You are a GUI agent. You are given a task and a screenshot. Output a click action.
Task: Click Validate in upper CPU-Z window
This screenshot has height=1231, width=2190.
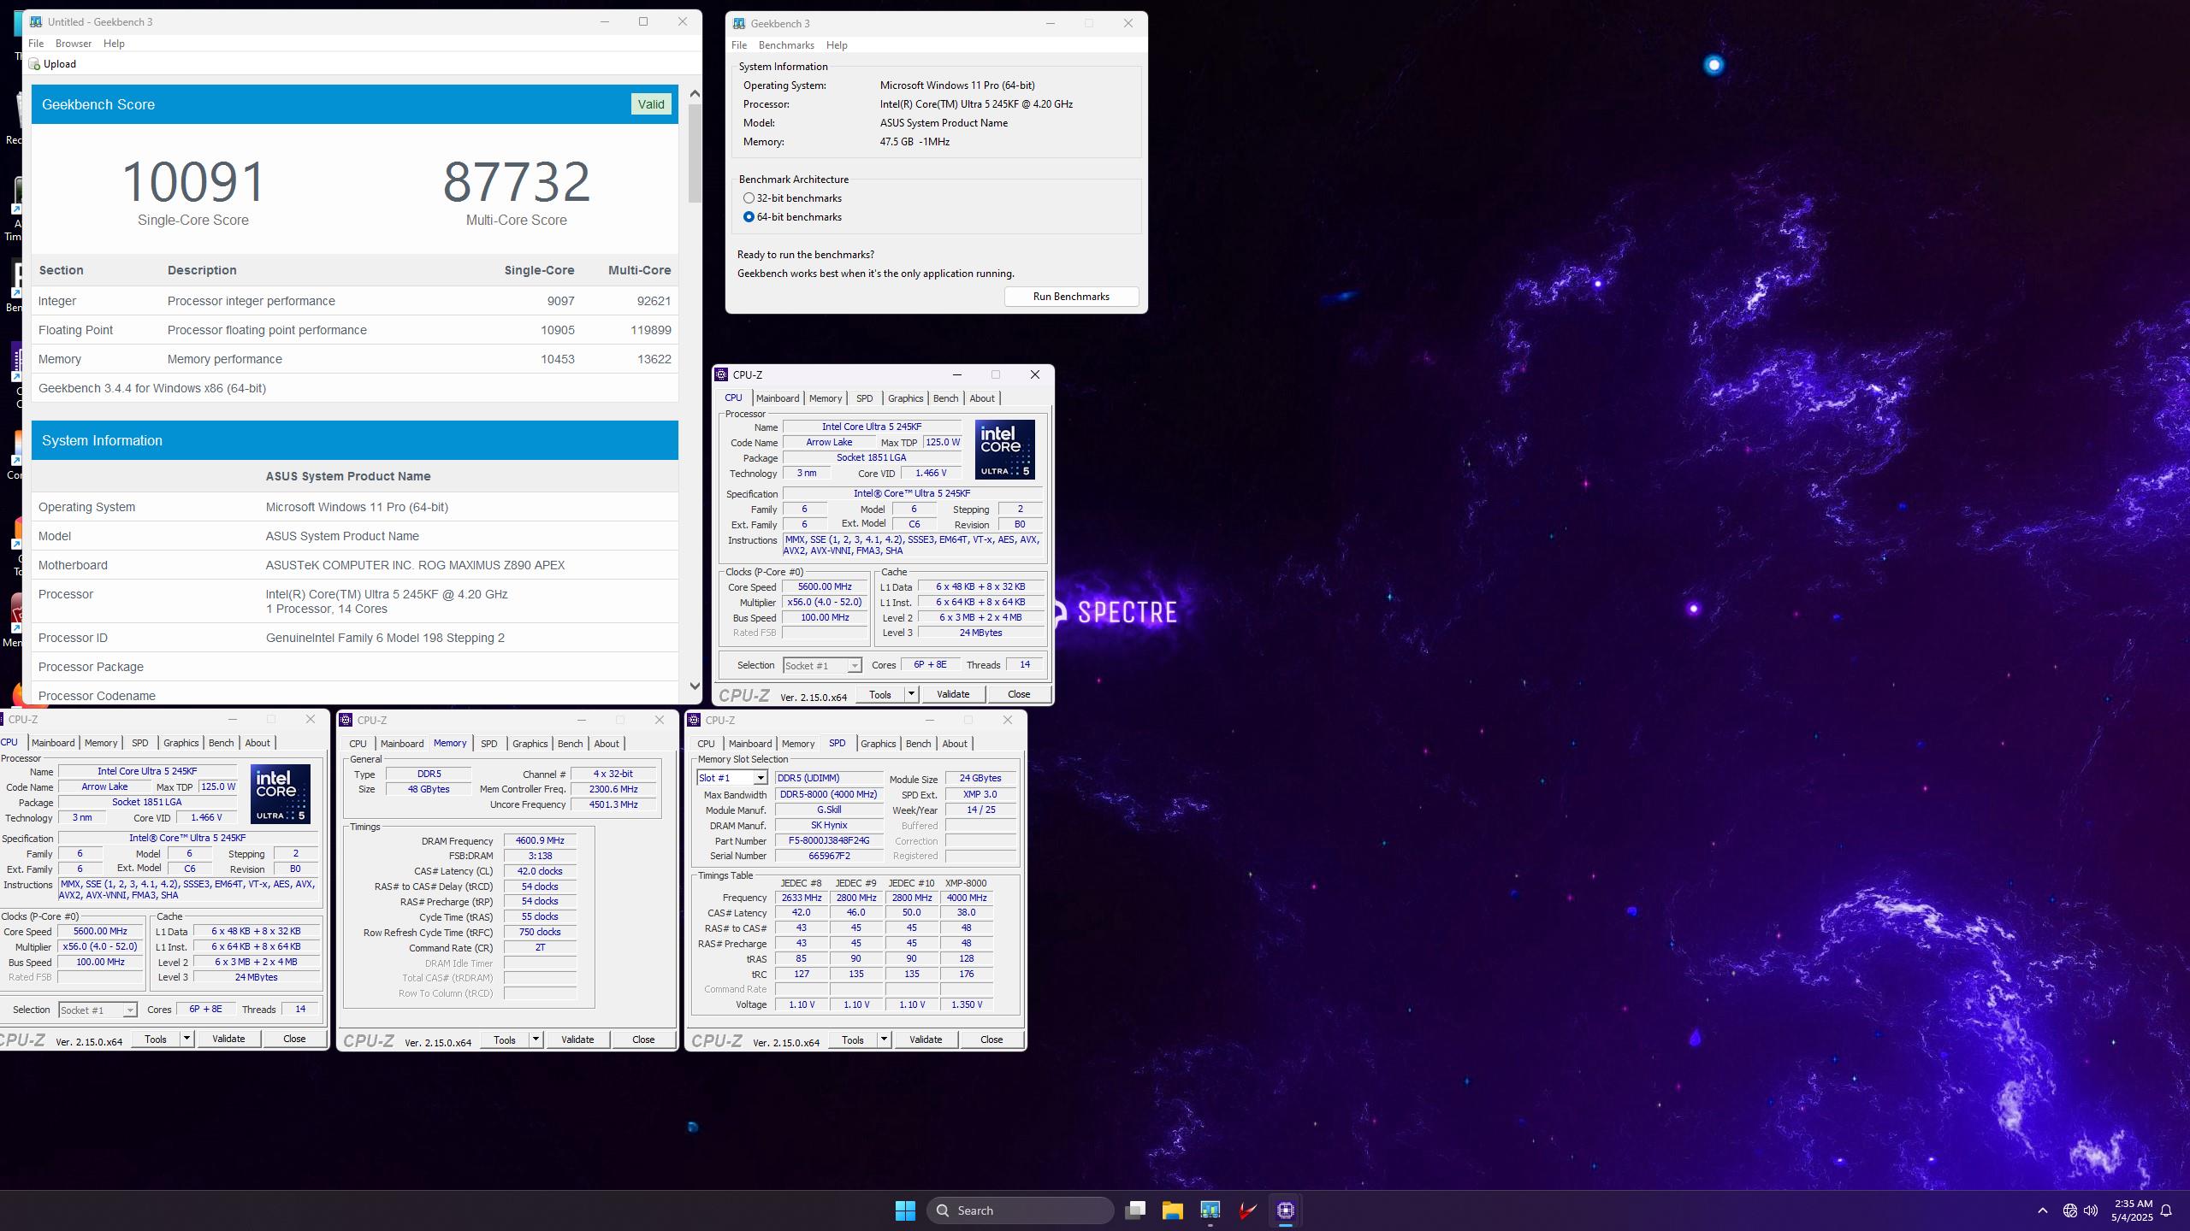953,694
